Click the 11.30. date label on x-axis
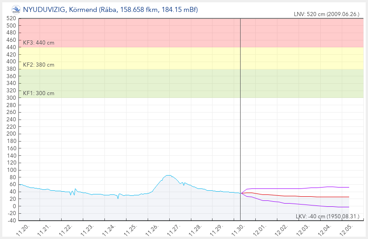This screenshot has height=239, width=368. 238,228
